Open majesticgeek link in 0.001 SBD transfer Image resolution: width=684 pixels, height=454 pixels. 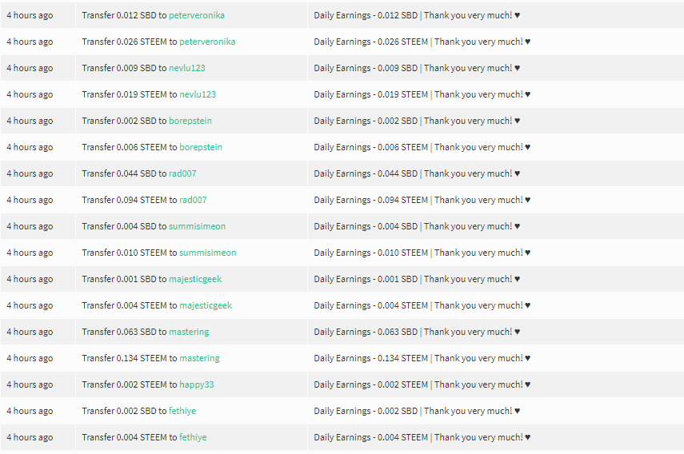tap(195, 279)
